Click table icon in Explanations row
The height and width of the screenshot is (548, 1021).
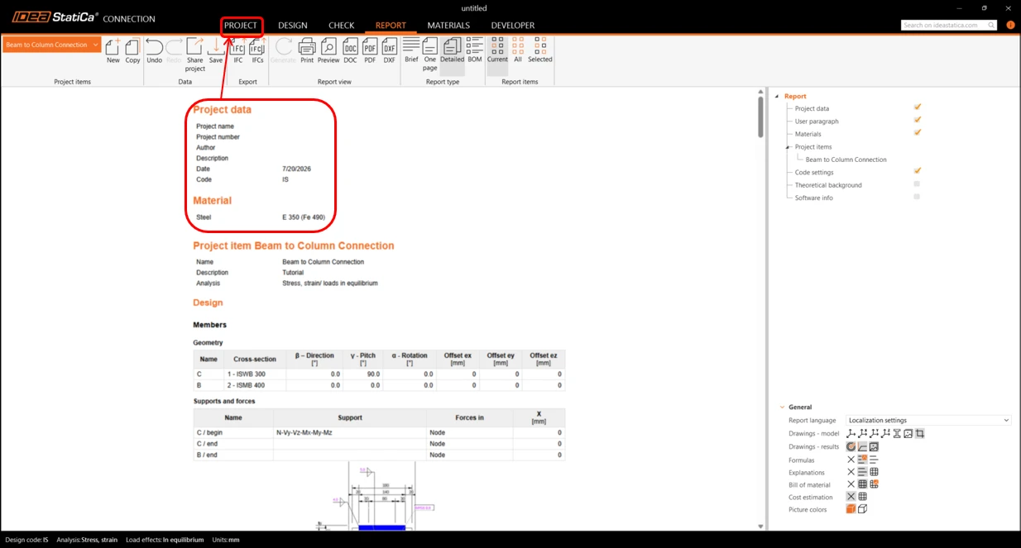click(874, 472)
